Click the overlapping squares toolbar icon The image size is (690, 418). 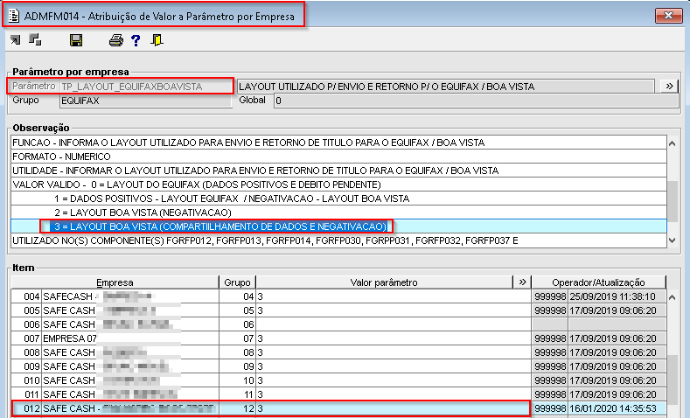click(x=35, y=39)
